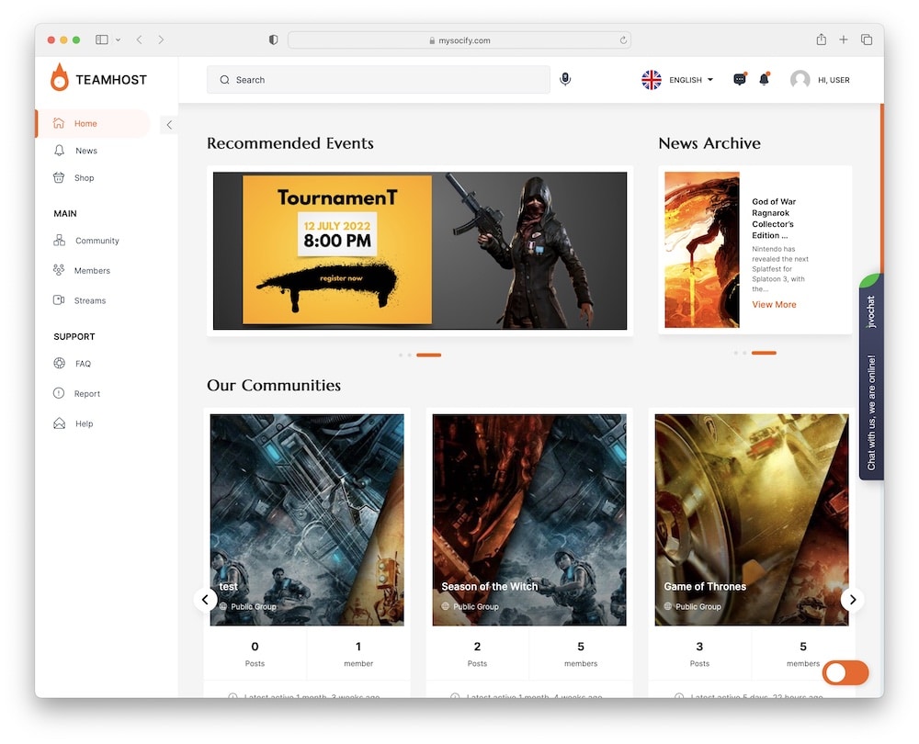Click the 'Recommended Events' heading
Viewport: 919px width, 744px height.
290,143
